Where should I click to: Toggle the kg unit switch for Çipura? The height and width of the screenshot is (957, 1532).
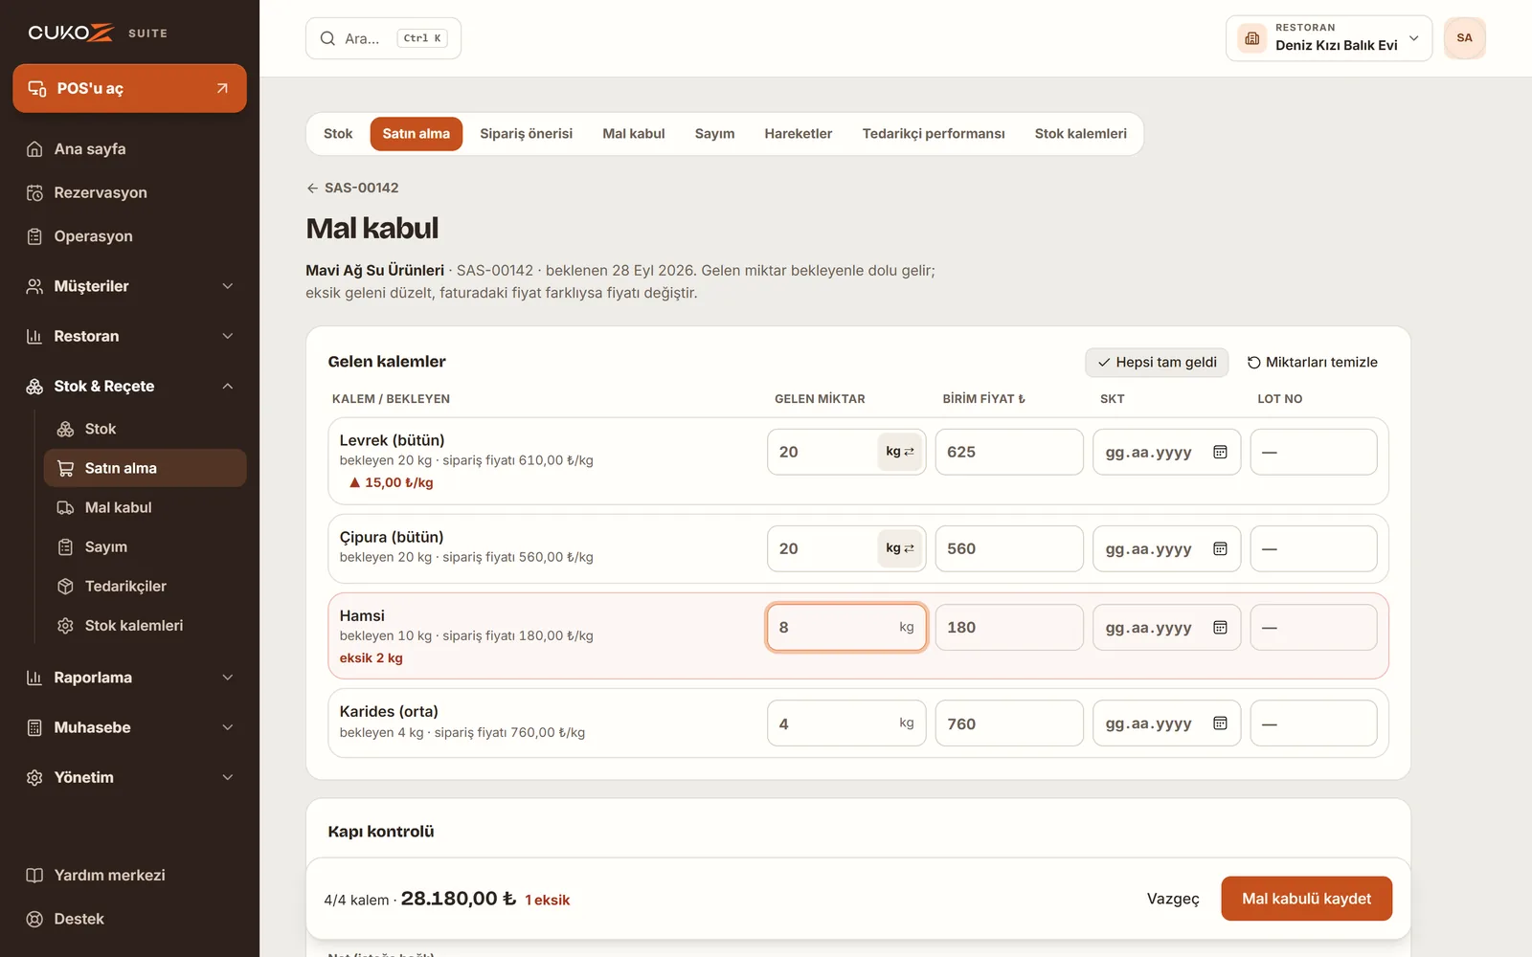900,548
